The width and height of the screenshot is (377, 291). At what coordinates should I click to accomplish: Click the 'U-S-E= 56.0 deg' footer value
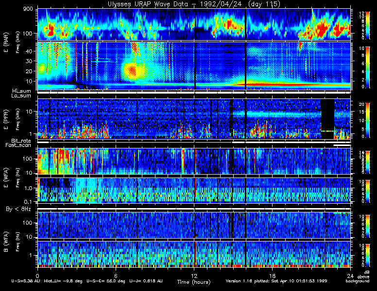point(106,281)
